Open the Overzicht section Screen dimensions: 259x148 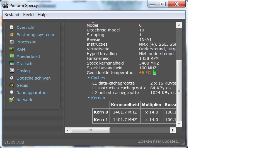tap(26, 28)
